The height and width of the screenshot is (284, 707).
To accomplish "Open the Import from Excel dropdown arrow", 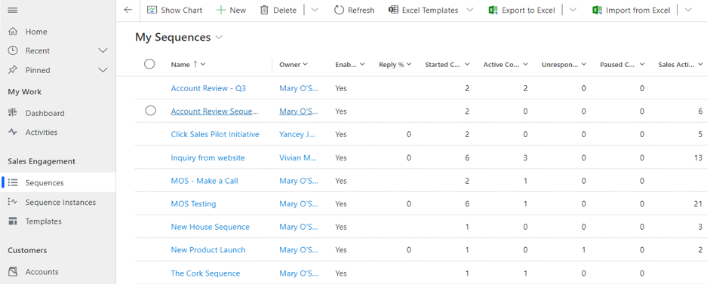I will click(x=688, y=10).
